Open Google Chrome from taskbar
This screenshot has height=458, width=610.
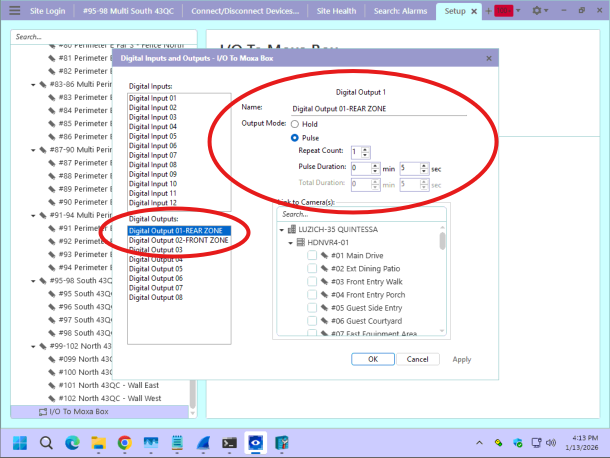[x=124, y=442]
